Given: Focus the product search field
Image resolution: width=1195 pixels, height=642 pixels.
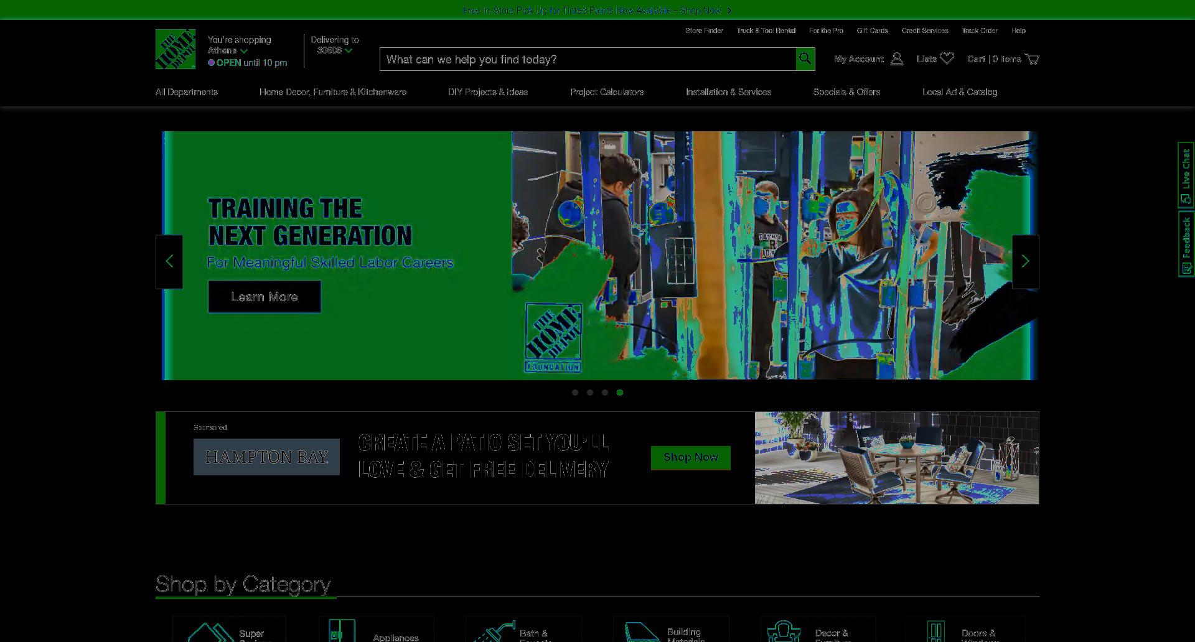Looking at the screenshot, I should pos(588,59).
